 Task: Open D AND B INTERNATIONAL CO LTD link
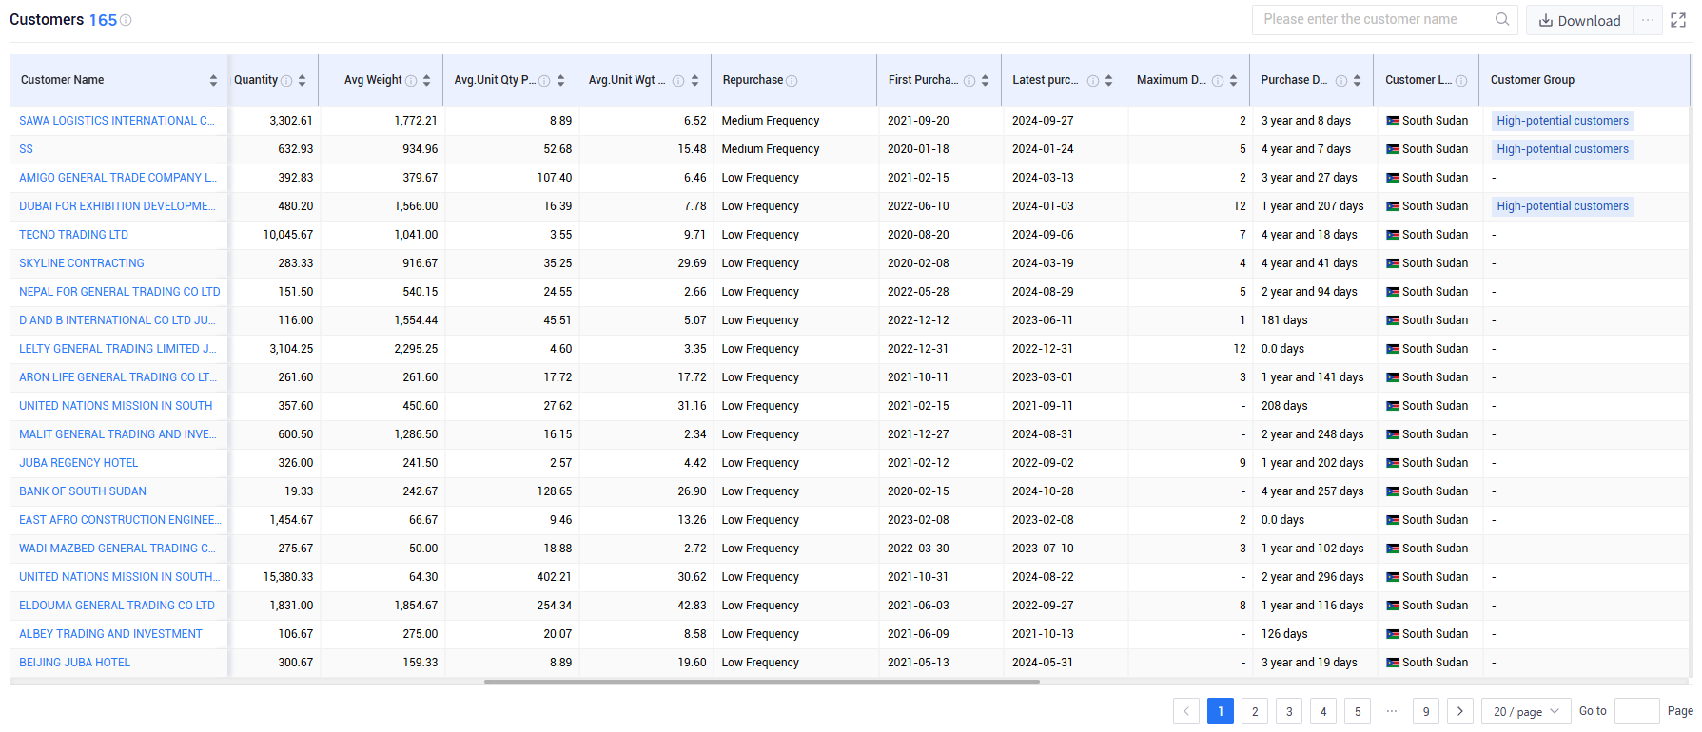[x=117, y=320]
